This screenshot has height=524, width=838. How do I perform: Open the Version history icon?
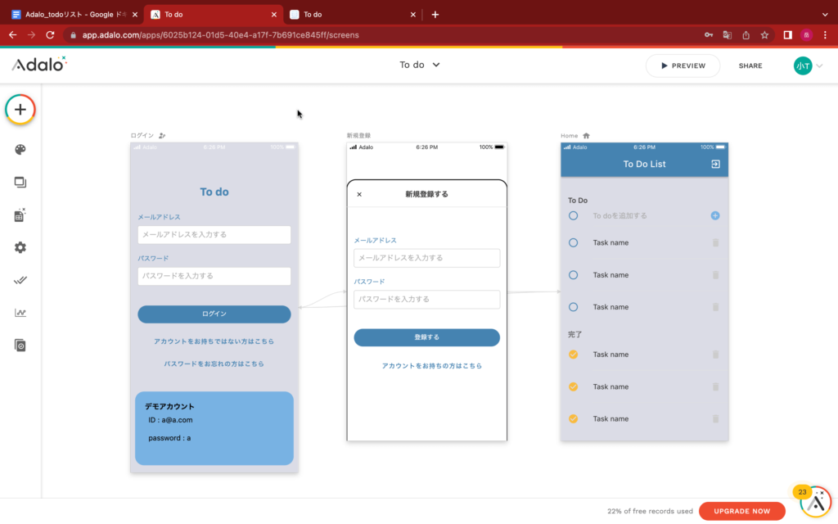(20, 346)
